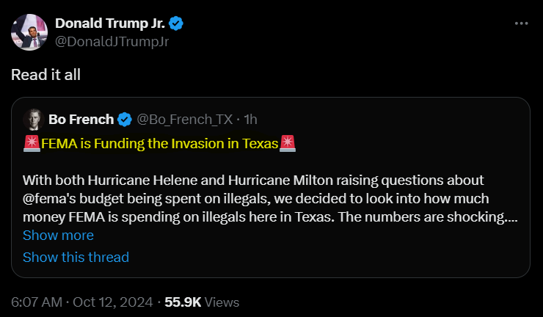Open Bo French's small profile avatar
This screenshot has height=317, width=543.
[32, 119]
